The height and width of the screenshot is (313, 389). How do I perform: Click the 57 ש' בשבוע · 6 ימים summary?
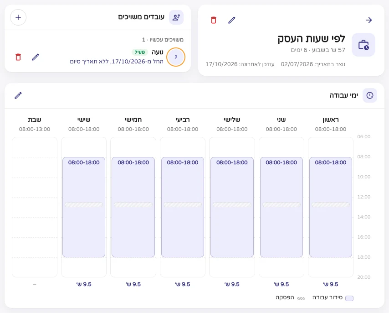pos(318,50)
